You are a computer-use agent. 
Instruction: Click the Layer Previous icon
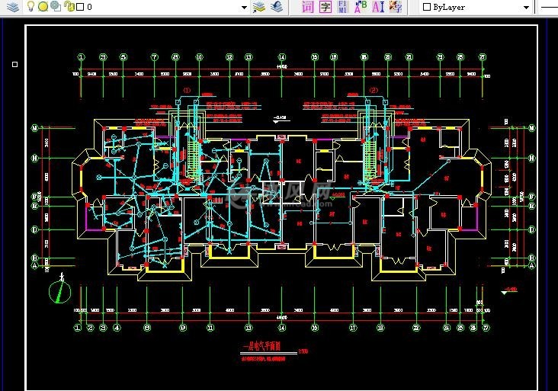[x=277, y=7]
